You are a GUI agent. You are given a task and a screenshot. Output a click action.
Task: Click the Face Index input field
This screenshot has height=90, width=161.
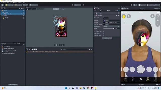point(106,18)
